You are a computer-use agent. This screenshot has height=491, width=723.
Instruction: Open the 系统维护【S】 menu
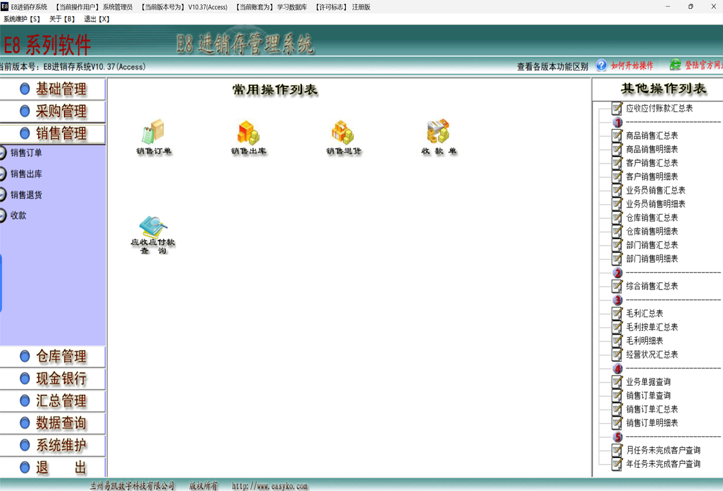(x=22, y=19)
